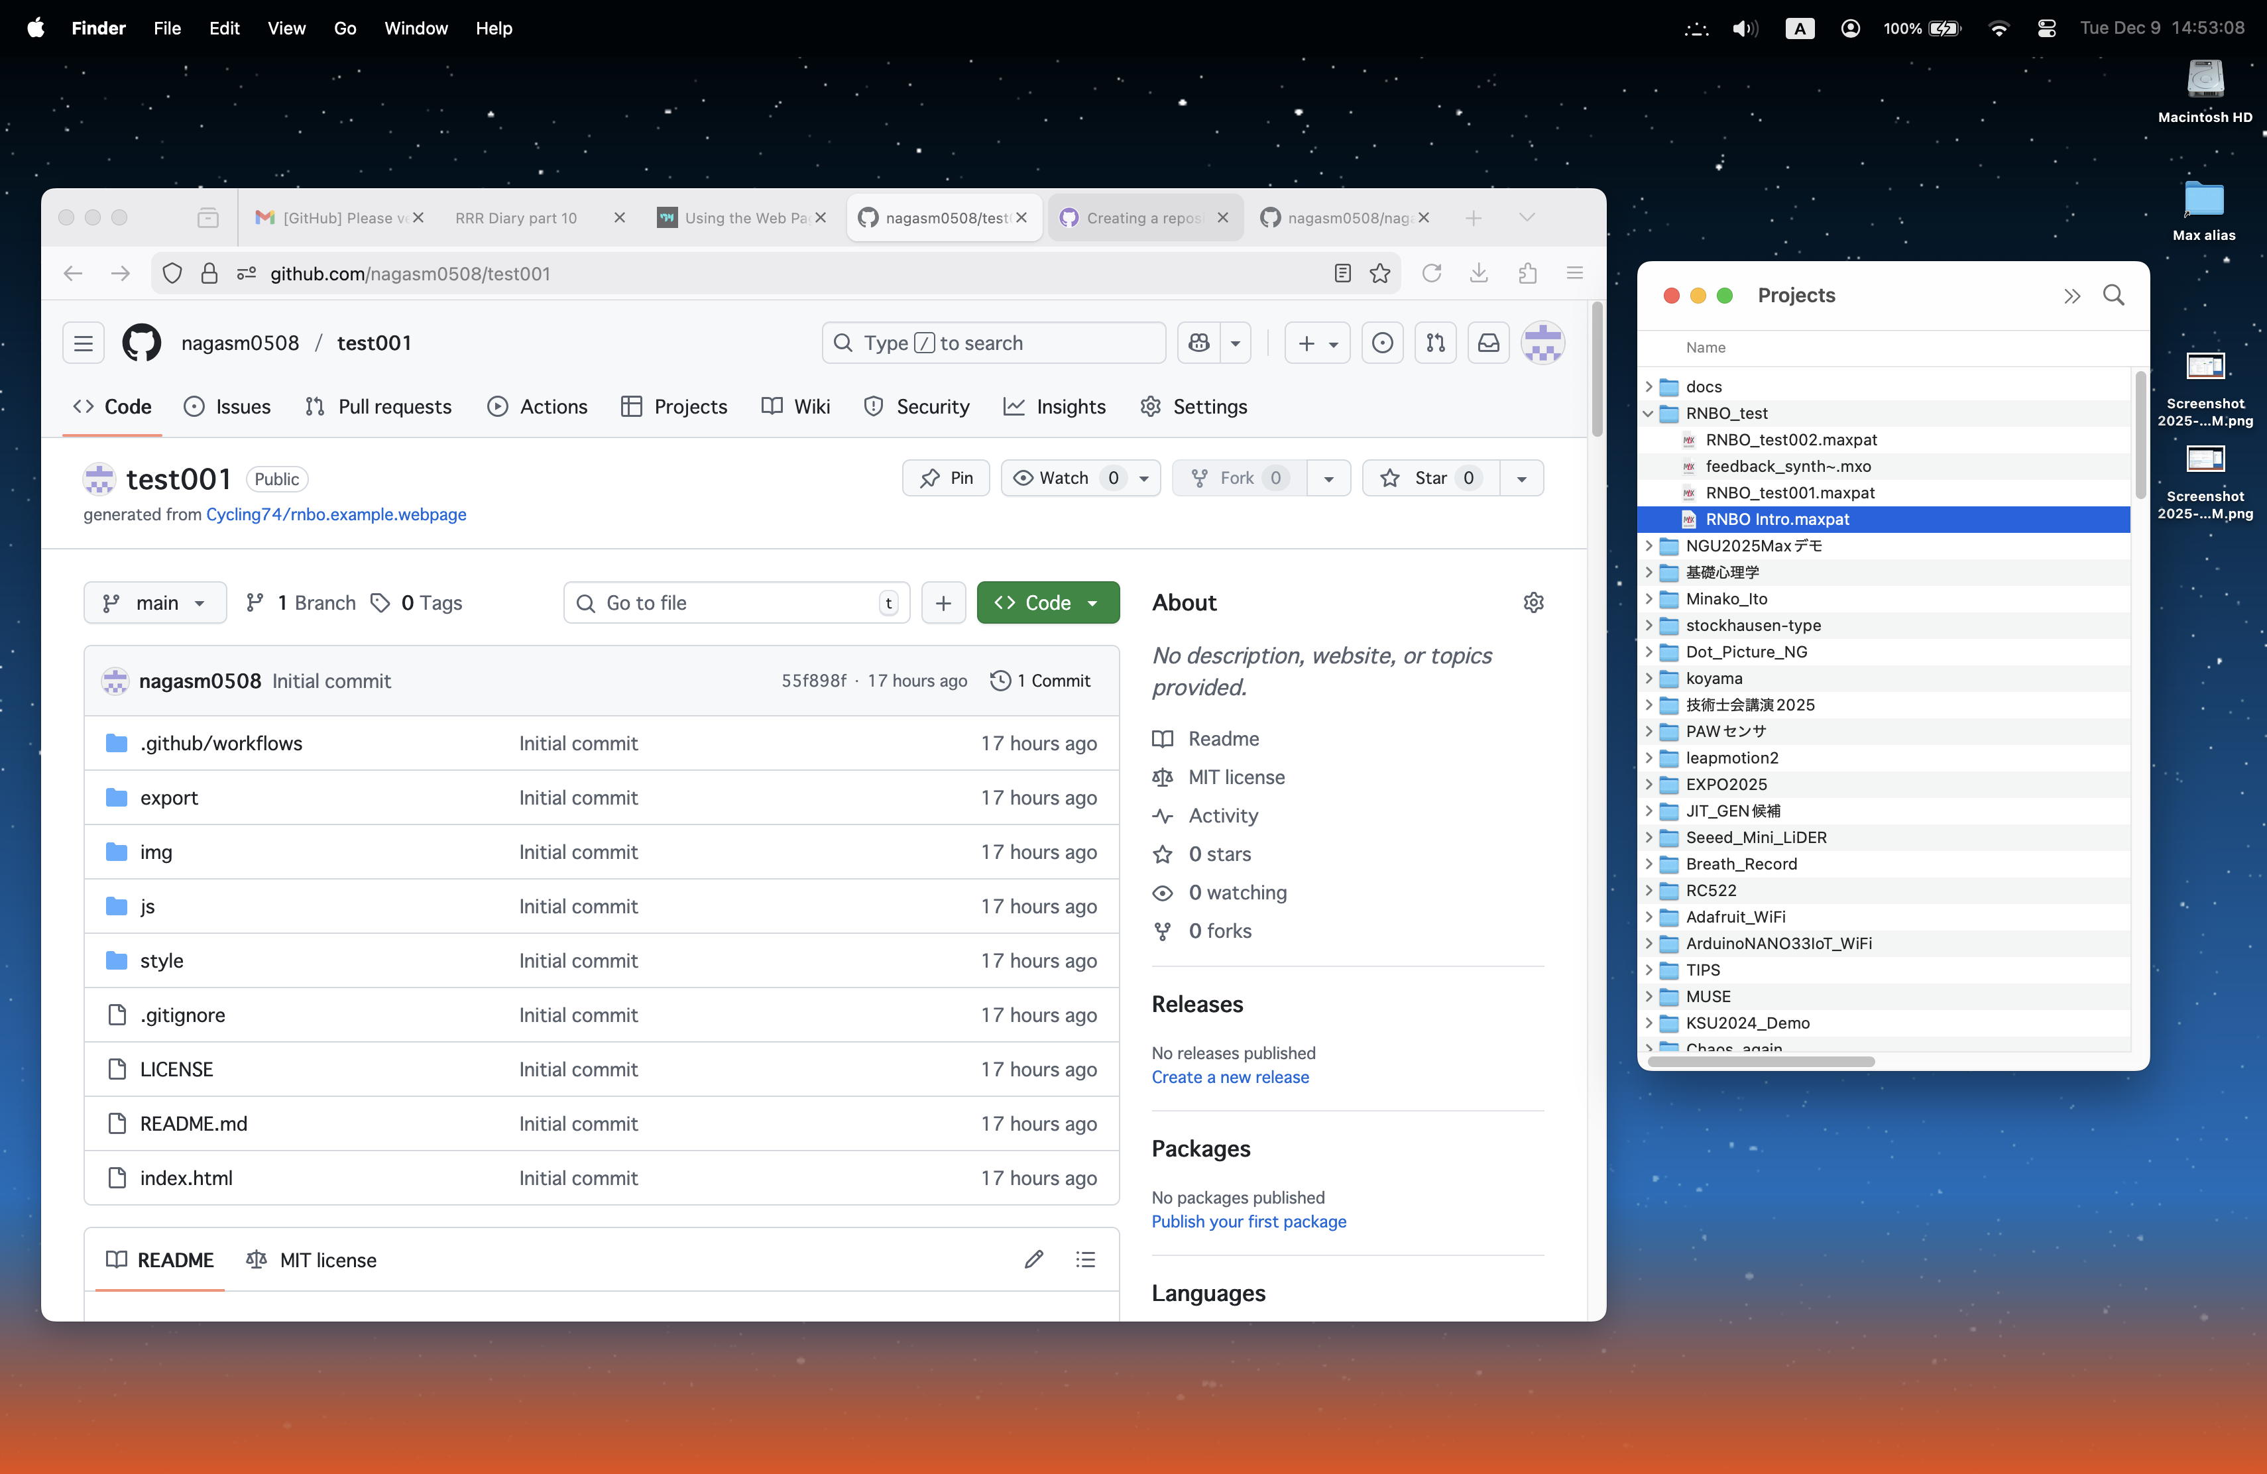Click Finder horizontal scrollbar at bottom

coord(1761,1060)
